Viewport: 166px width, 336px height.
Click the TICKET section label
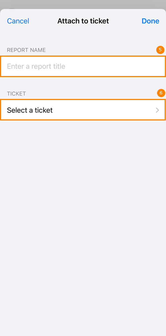pyautogui.click(x=16, y=94)
